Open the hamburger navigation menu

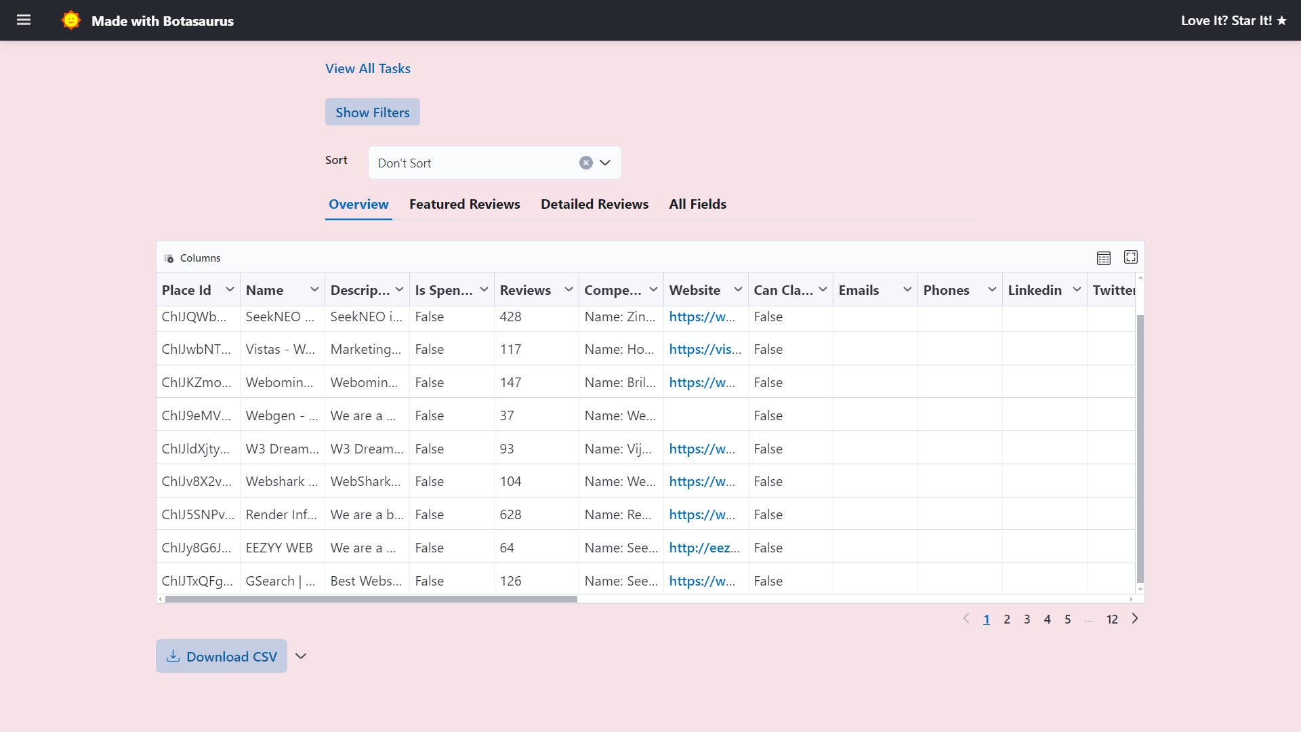point(24,20)
